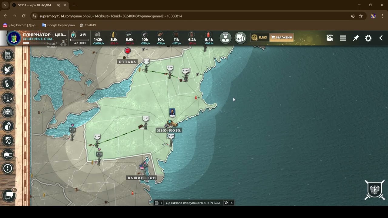
Task: Mute the S1914 browser tab audio
Action: [59, 5]
